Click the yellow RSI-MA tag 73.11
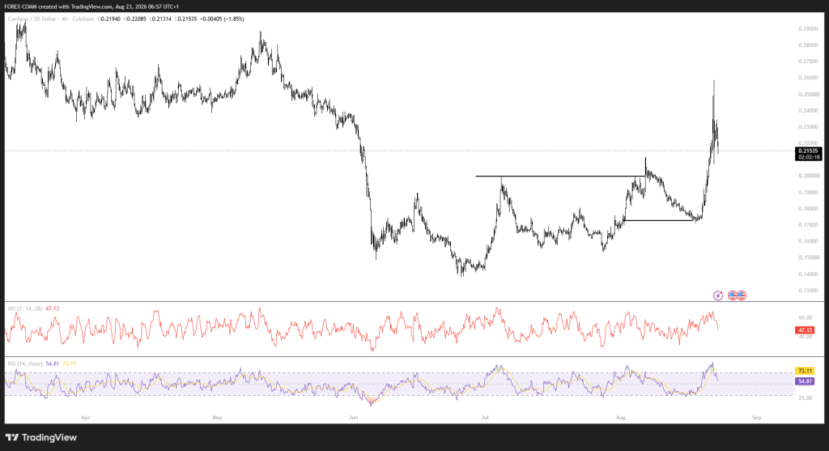Image resolution: width=829 pixels, height=451 pixels. coord(805,371)
